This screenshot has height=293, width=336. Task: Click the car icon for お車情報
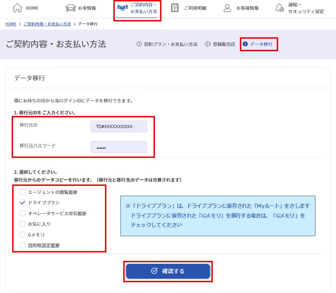point(70,8)
